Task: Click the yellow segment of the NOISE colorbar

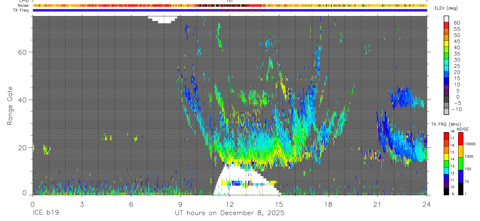Action: pyautogui.click(x=460, y=151)
